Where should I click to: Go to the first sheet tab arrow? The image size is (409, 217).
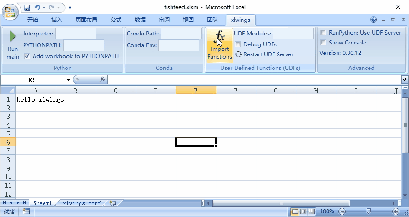click(x=5, y=203)
